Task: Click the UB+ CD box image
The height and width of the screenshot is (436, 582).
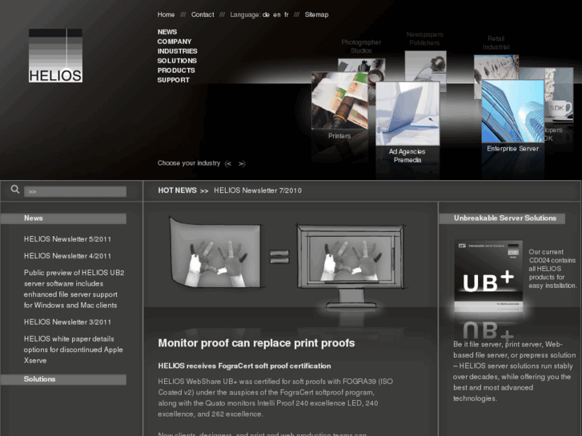Action: 488,276
